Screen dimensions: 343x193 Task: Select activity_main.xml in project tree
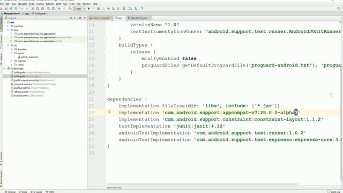[x=28, y=57]
